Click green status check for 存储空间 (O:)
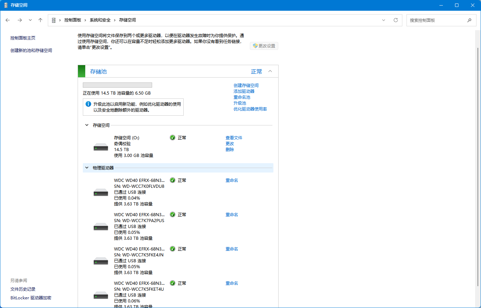This screenshot has height=308, width=481. (173, 138)
